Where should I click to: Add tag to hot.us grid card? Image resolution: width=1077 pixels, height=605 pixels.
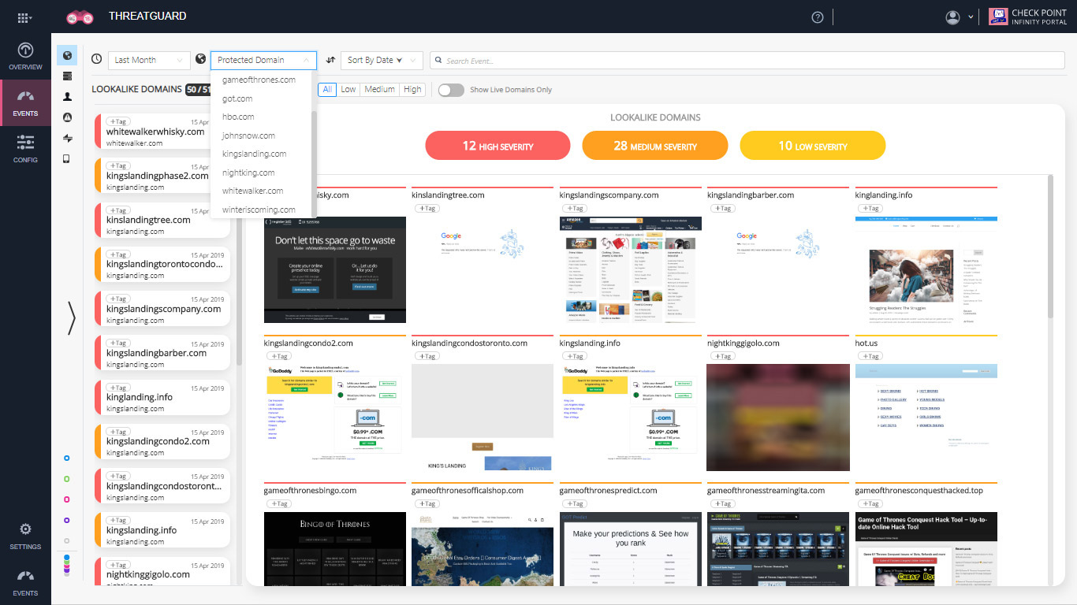pyautogui.click(x=870, y=356)
